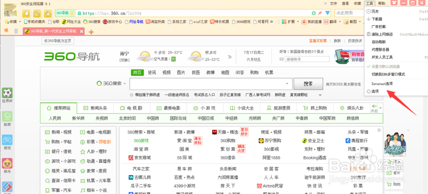Toggle the sound 开启 speaker icon
Image resolution: width=428 pixels, height=194 pixels.
pos(374,106)
